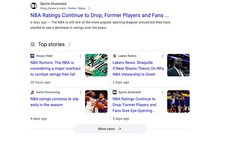This screenshot has width=251, height=141.
Task: Open Hoops Habit story options menu
Action: (x=80, y=56)
